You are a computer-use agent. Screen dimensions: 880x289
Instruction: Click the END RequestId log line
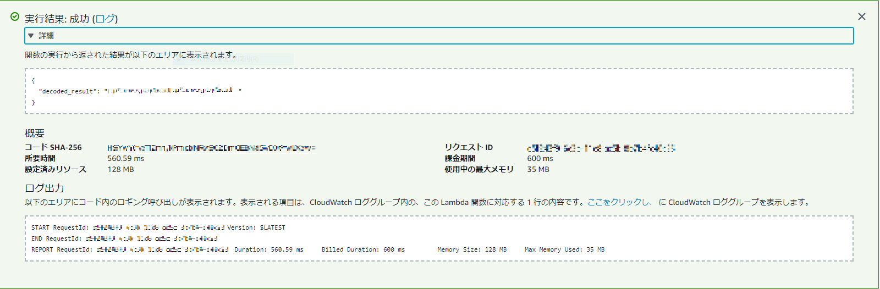coord(124,238)
